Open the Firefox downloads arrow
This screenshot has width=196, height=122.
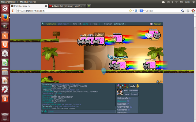pyautogui.click(x=188, y=11)
